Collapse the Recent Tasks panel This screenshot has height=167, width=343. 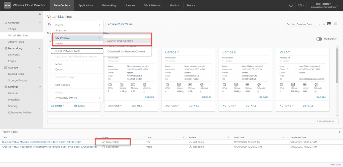[x=340, y=132]
